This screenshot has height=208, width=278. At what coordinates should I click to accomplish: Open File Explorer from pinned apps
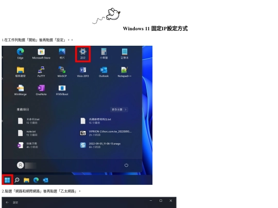(x=21, y=72)
